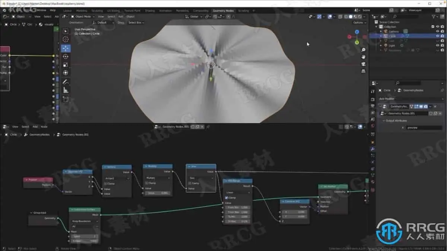The width and height of the screenshot is (447, 251).
Task: Toggle camera view icon in viewport
Action: (363, 64)
